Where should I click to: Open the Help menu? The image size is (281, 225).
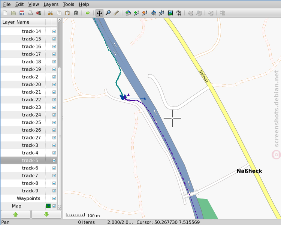coord(84,4)
